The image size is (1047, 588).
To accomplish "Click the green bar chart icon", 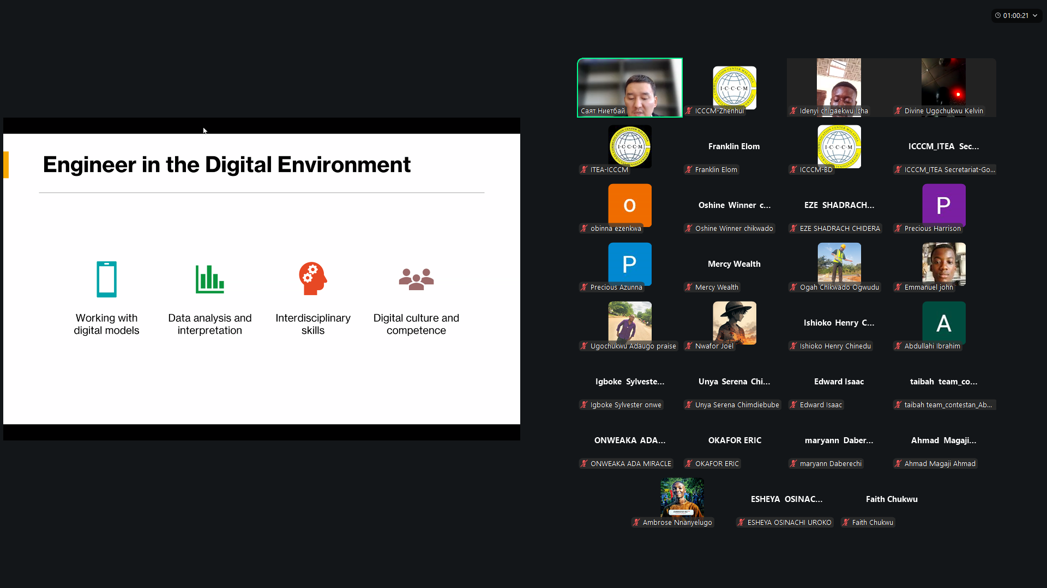I will pyautogui.click(x=209, y=279).
